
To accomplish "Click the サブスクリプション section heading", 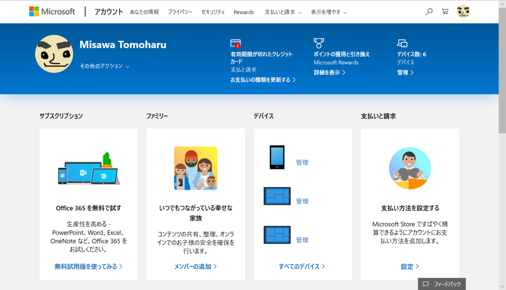I will (x=61, y=116).
